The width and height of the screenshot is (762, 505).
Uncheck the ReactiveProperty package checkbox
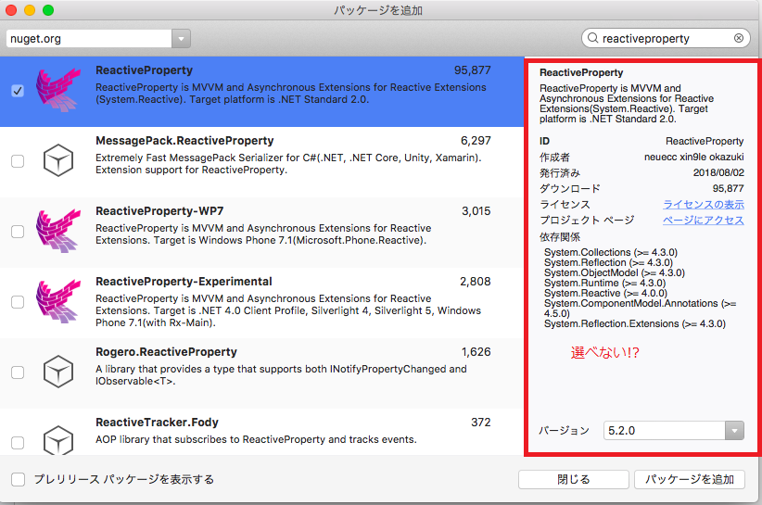coord(18,91)
